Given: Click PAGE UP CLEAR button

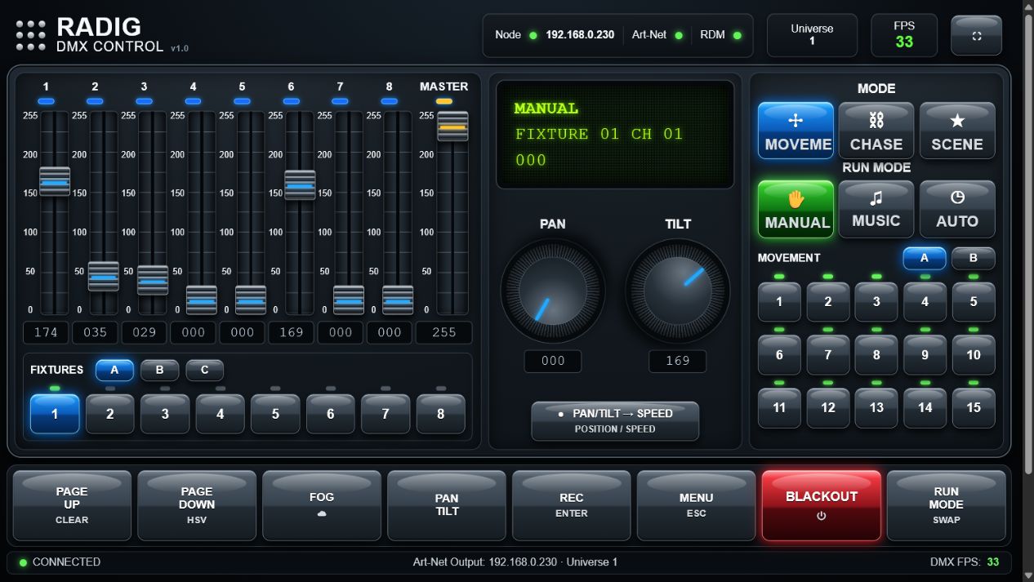Looking at the screenshot, I should [72, 505].
